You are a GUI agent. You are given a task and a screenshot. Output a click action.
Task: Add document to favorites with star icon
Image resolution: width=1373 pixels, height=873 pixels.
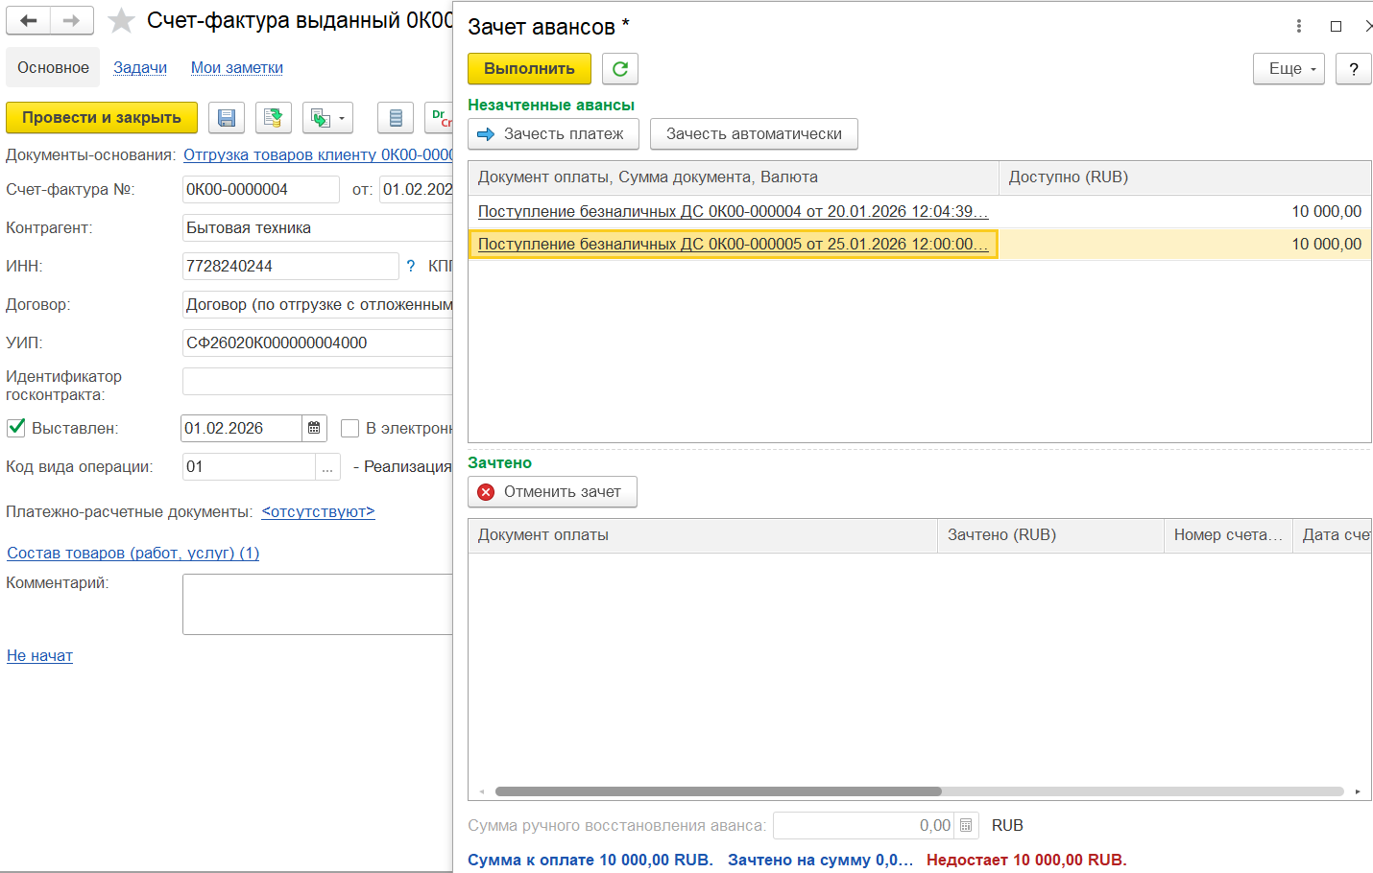click(x=121, y=20)
